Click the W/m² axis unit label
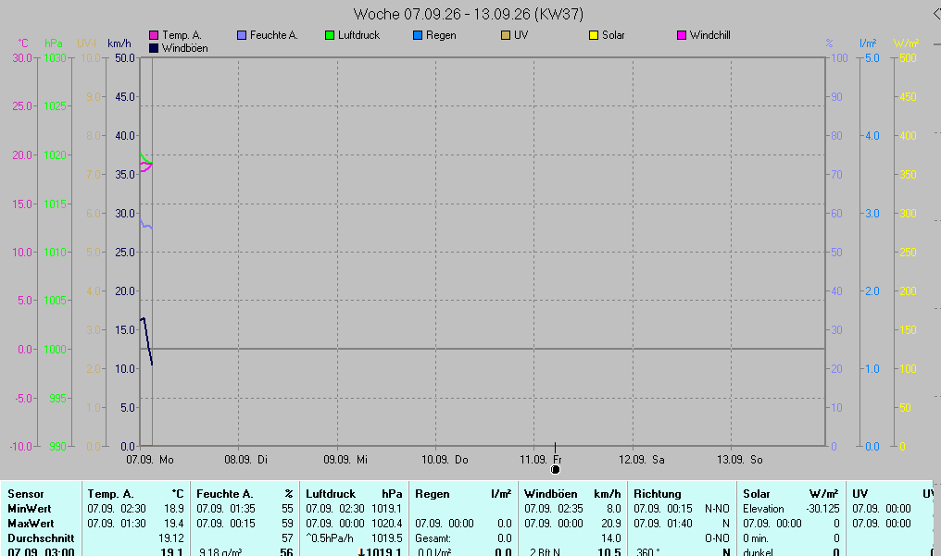Viewport: 941px width, 556px height. click(906, 43)
